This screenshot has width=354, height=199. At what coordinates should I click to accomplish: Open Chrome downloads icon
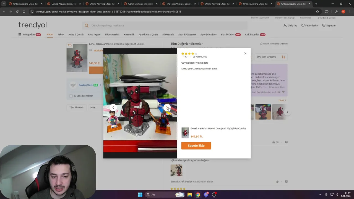(337, 12)
